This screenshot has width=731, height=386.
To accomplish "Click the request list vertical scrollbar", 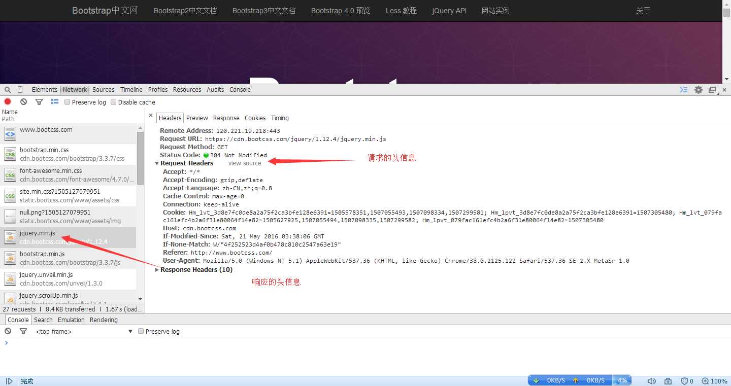I will point(141,157).
